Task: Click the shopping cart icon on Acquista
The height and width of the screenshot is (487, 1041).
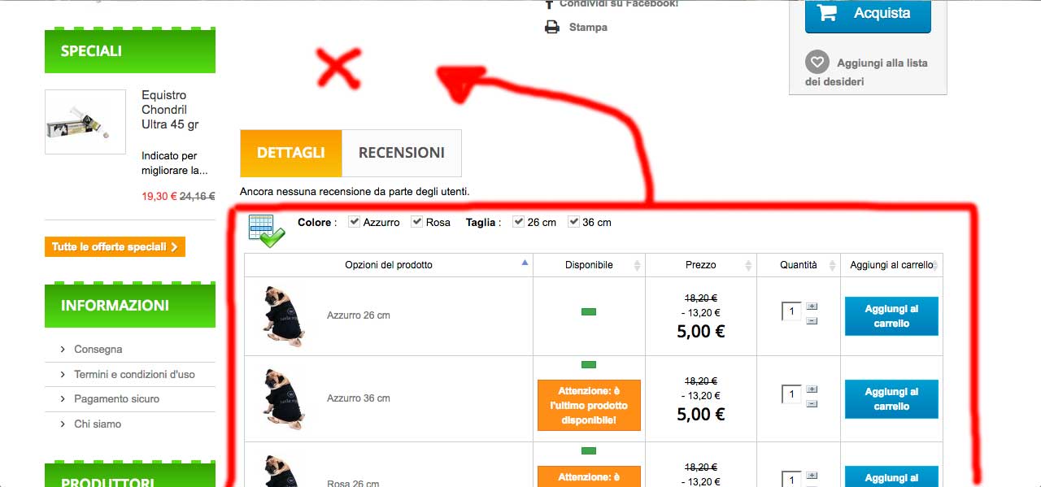Action: pos(826,13)
